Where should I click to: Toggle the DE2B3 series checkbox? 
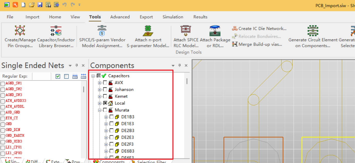click(111, 130)
